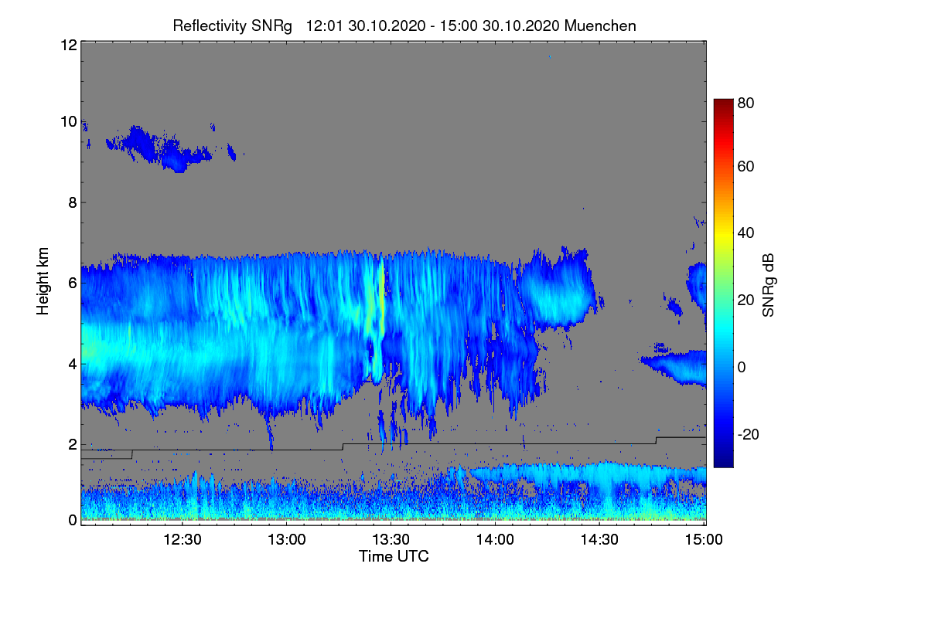The height and width of the screenshot is (618, 928).
Task: Click the 'Muenchen' station label in title
Action: coord(600,25)
